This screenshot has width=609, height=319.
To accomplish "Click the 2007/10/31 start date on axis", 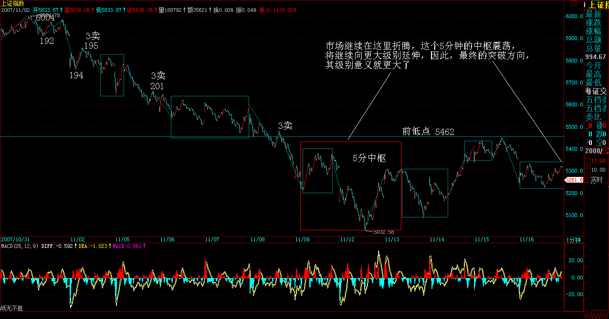I will (16, 239).
